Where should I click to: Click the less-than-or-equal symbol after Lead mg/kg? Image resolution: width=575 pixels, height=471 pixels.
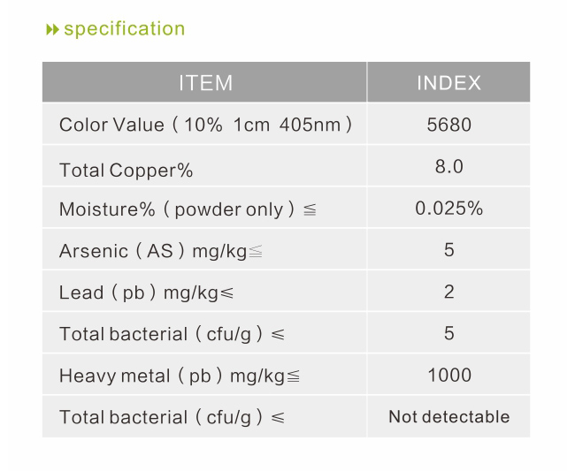pos(227,293)
